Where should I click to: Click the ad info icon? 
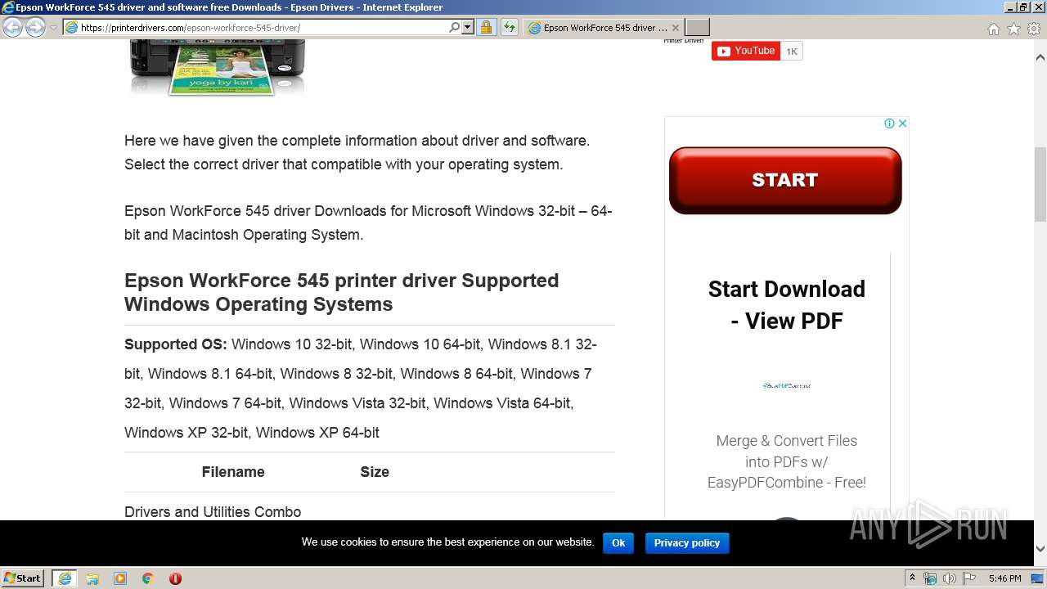coord(889,124)
